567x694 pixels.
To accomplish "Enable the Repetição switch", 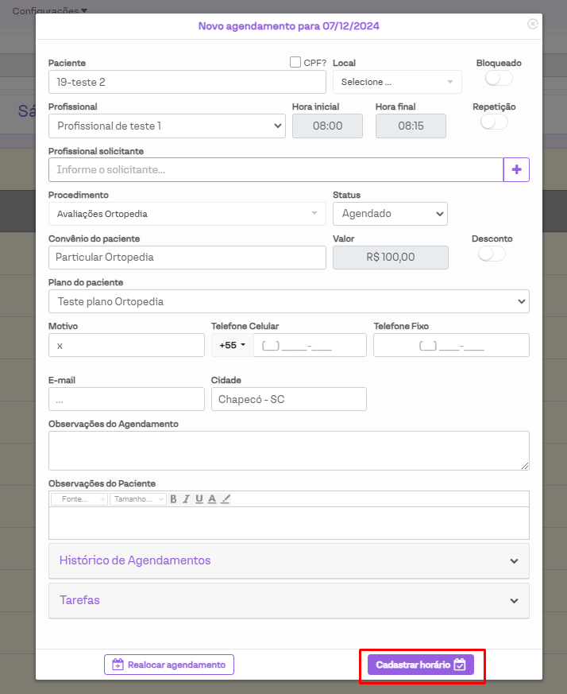I will click(x=494, y=122).
